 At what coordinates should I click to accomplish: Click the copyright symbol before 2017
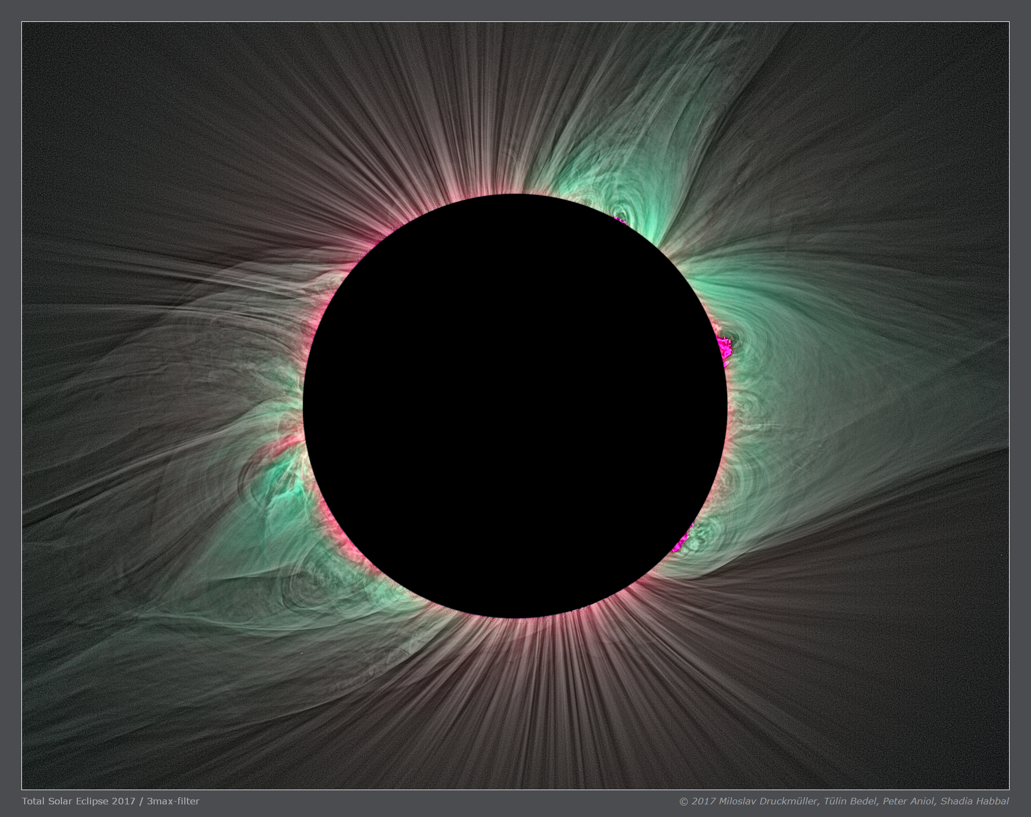[x=683, y=801]
